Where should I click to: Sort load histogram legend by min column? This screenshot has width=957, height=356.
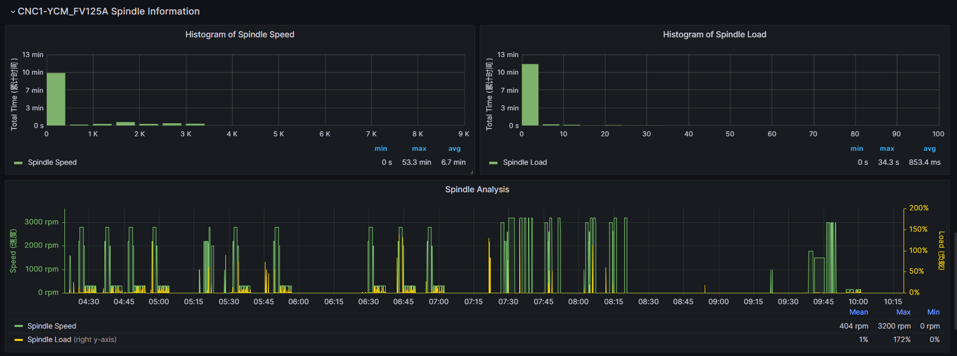[856, 149]
